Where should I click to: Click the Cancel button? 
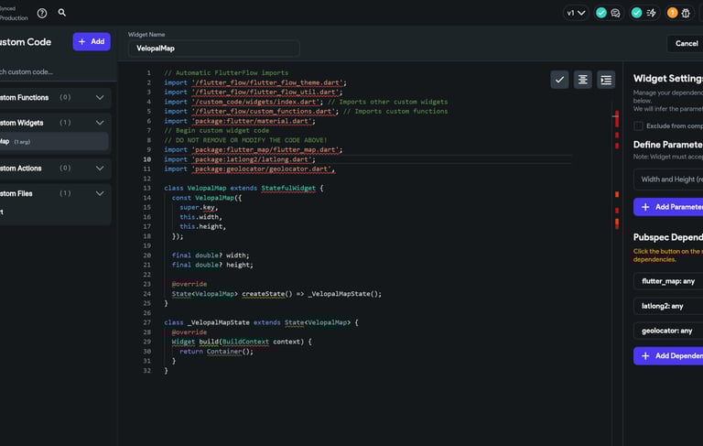point(685,43)
